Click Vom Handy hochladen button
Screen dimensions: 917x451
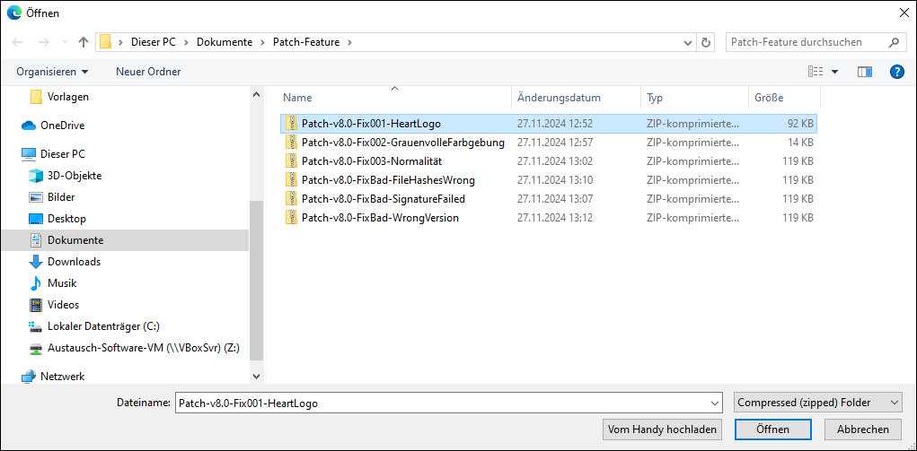point(662,429)
